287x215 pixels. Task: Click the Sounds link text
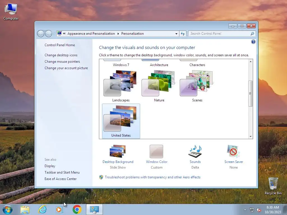point(195,162)
